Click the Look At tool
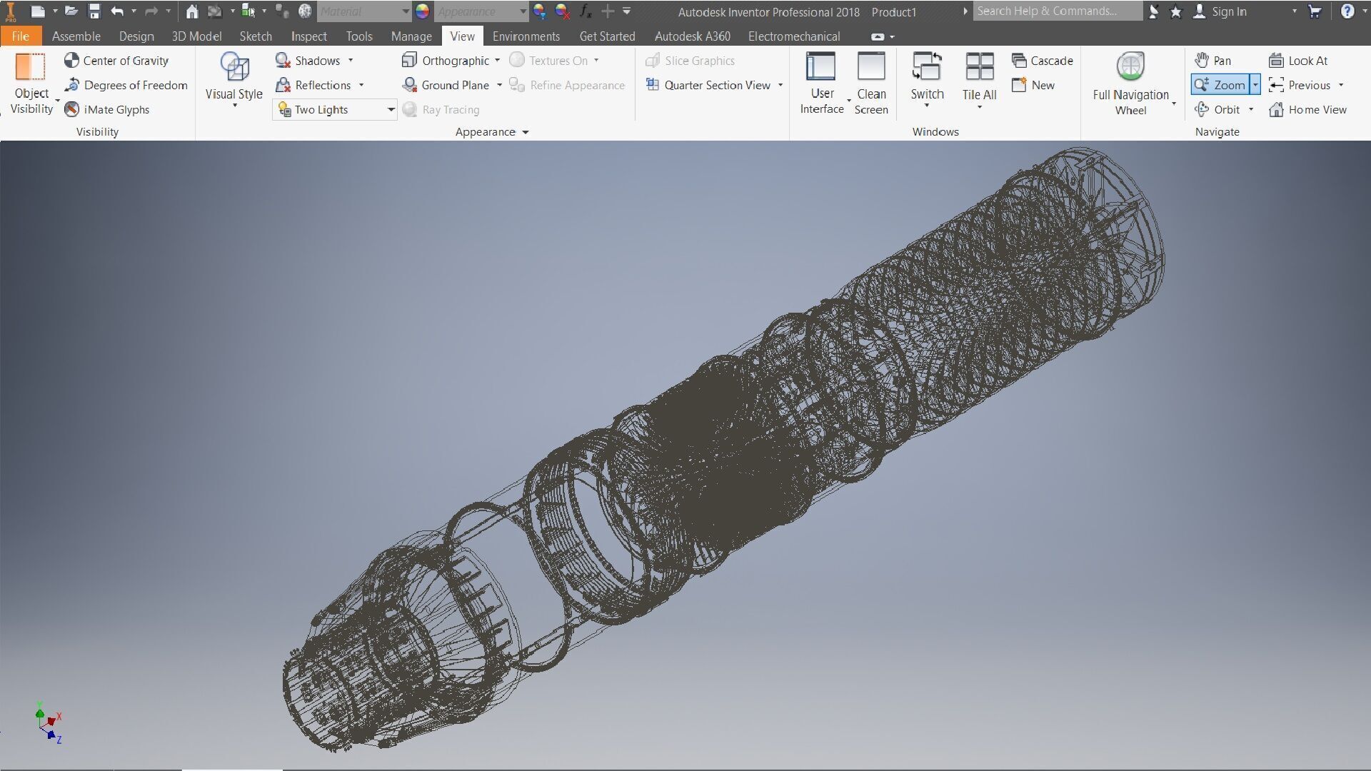 tap(1298, 61)
